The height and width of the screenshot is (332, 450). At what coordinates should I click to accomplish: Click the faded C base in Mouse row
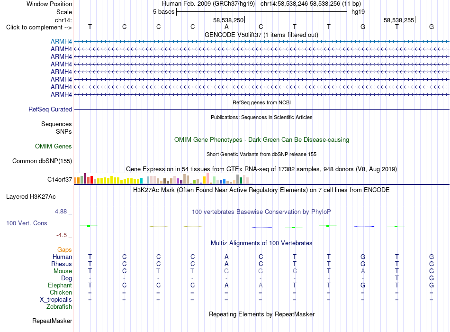point(295,271)
